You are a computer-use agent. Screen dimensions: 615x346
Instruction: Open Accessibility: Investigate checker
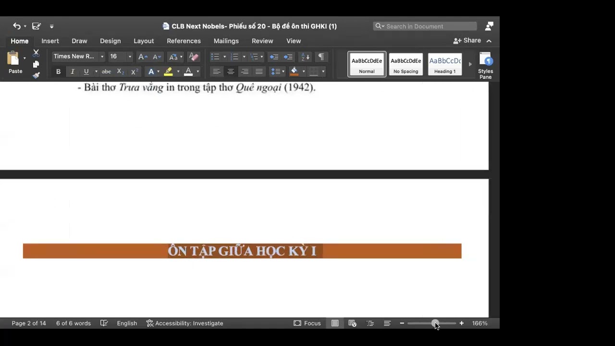point(185,323)
